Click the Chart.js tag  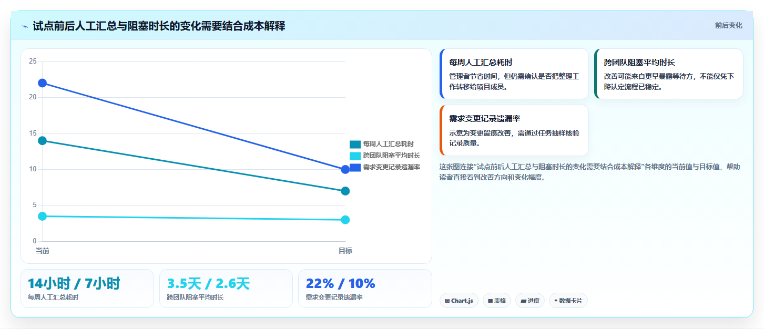coord(459,301)
